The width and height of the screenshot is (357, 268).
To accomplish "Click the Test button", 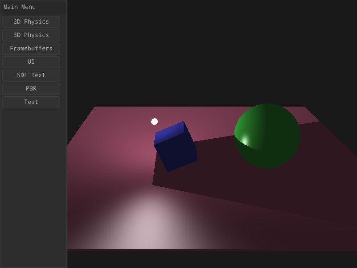I will point(31,102).
